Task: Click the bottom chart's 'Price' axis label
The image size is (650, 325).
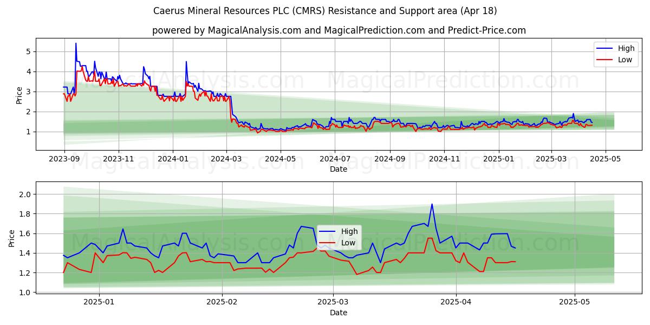Action: [12, 238]
